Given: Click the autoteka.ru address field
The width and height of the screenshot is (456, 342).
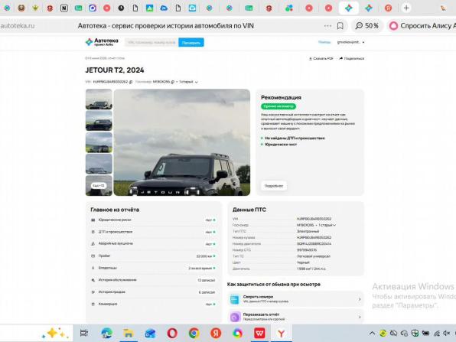Looking at the screenshot, I should pyautogui.click(x=18, y=26).
